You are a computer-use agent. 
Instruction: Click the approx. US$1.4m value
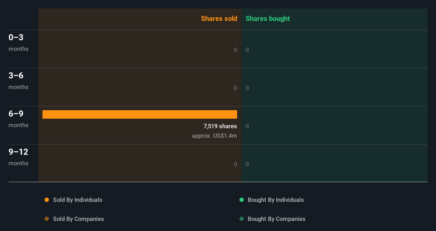pyautogui.click(x=214, y=136)
